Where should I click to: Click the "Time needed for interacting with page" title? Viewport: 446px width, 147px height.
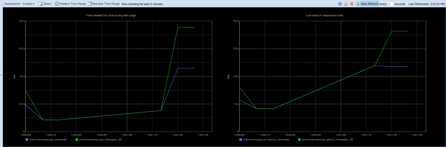[111, 15]
